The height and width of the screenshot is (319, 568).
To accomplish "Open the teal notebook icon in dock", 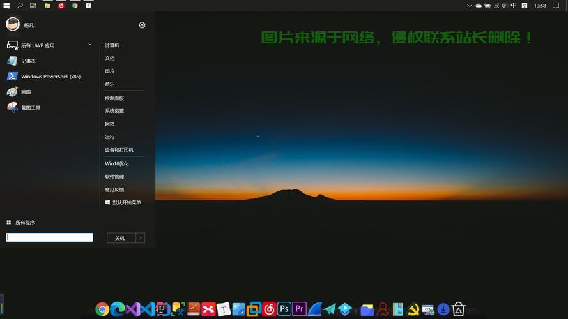I will 398,309.
